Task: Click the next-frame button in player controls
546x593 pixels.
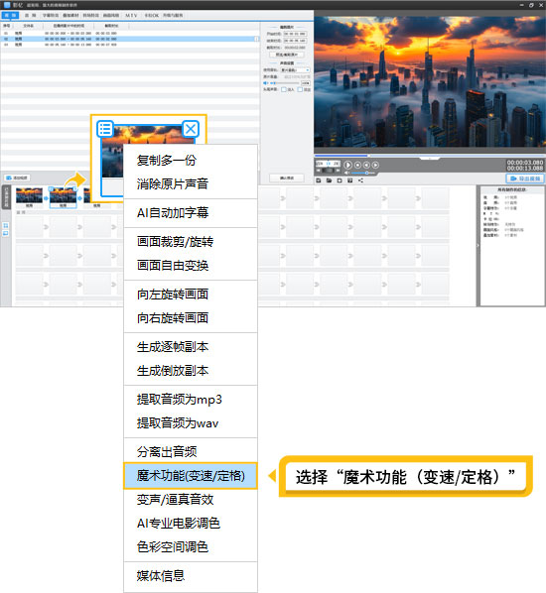Action: (x=375, y=165)
